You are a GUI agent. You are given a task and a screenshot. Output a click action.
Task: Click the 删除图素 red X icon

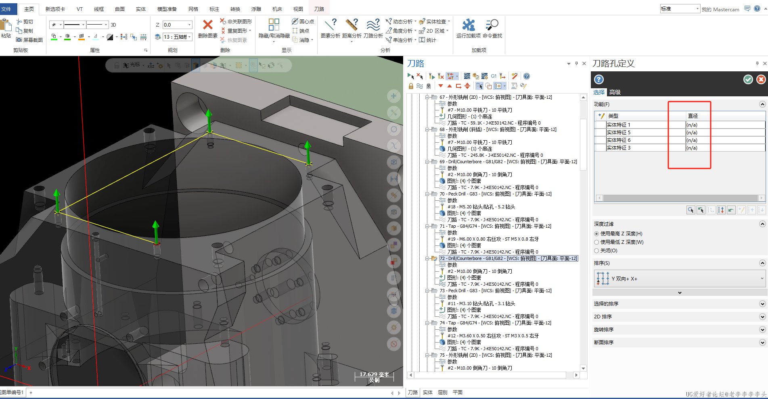[207, 25]
